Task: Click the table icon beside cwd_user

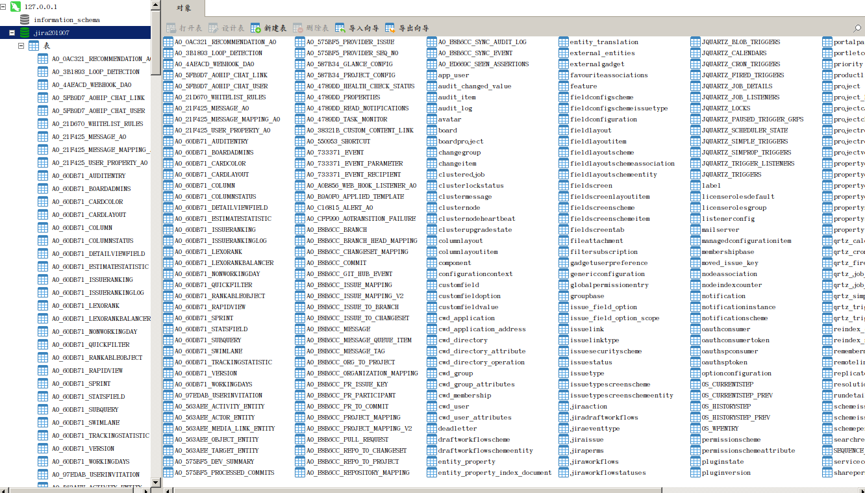Action: [x=432, y=407]
